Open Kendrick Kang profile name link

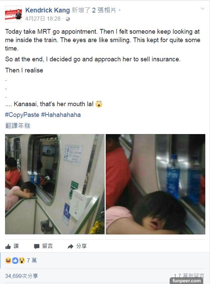click(47, 10)
